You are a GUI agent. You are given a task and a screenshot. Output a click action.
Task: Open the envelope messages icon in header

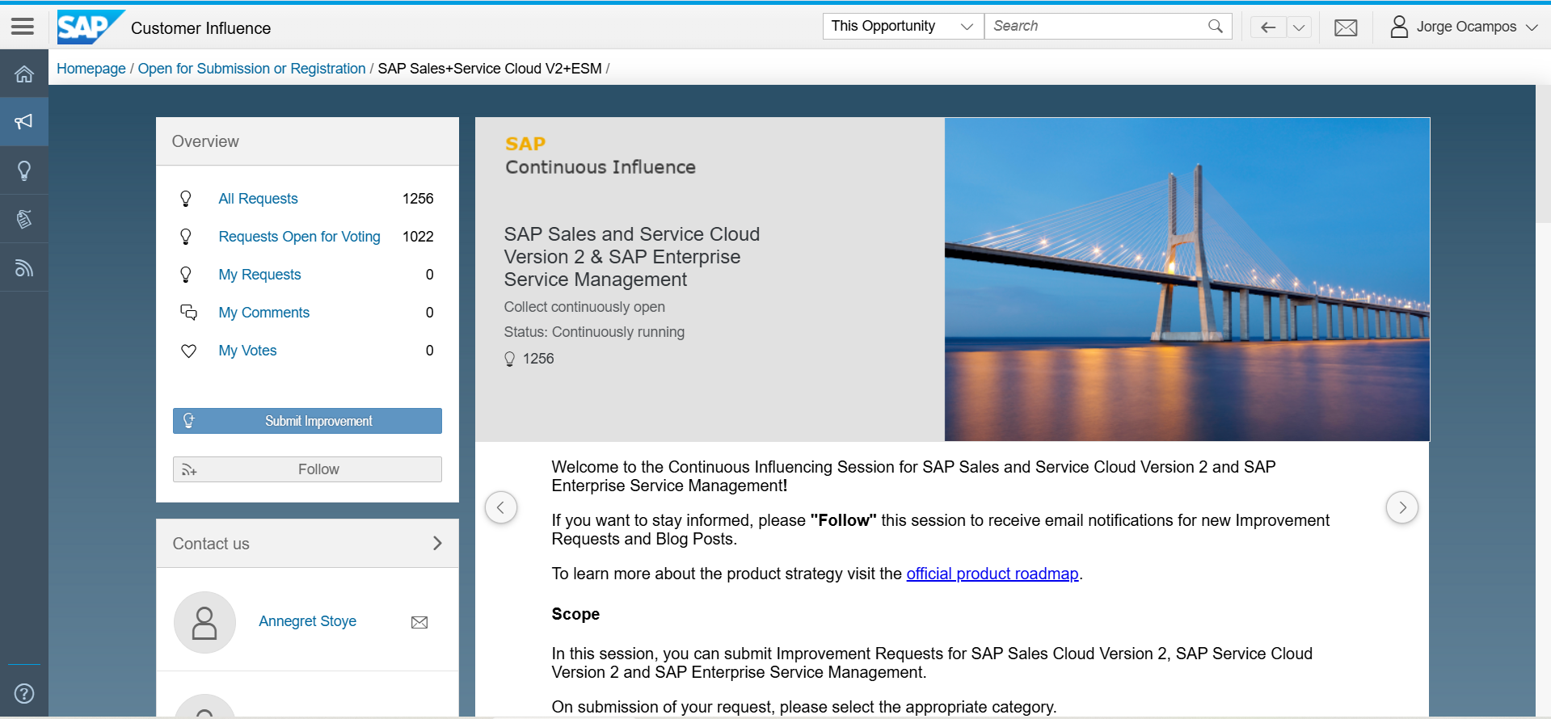click(x=1346, y=27)
